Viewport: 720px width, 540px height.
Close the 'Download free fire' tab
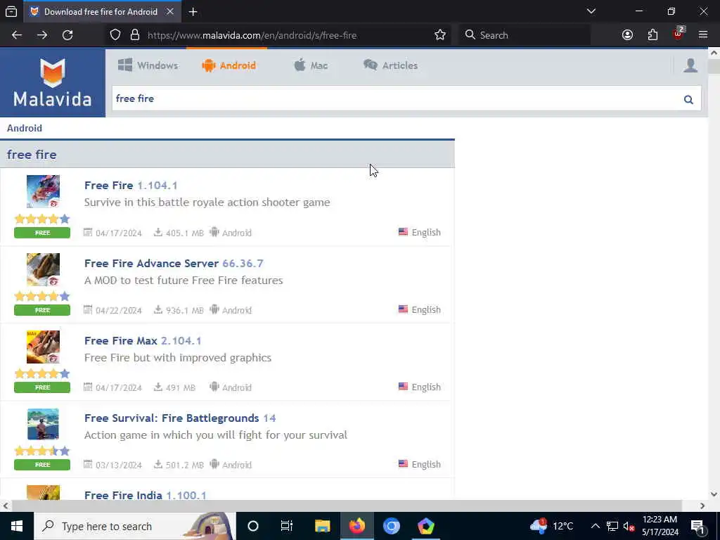pos(170,11)
